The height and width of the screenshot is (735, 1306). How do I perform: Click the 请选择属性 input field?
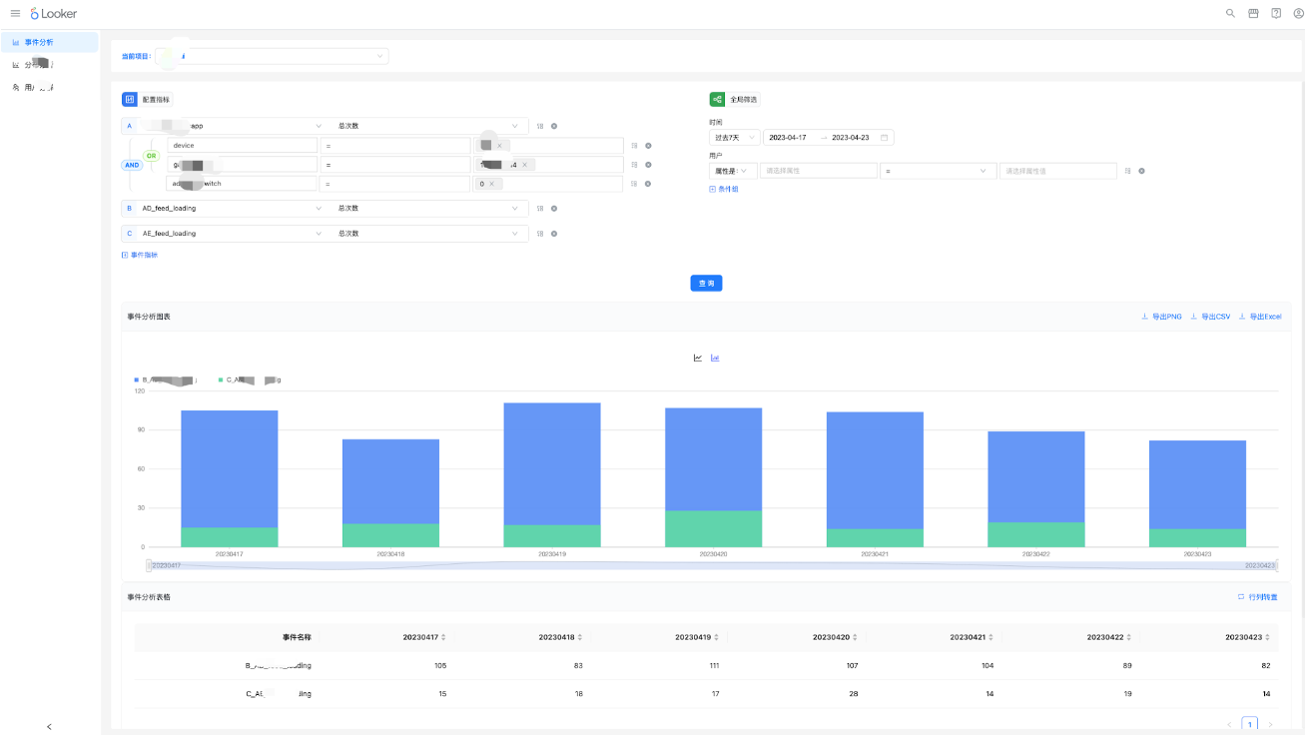click(x=819, y=171)
